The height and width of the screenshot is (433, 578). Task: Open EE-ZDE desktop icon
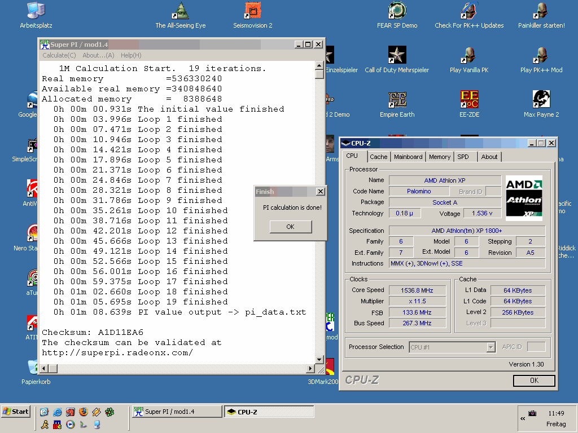tap(469, 104)
